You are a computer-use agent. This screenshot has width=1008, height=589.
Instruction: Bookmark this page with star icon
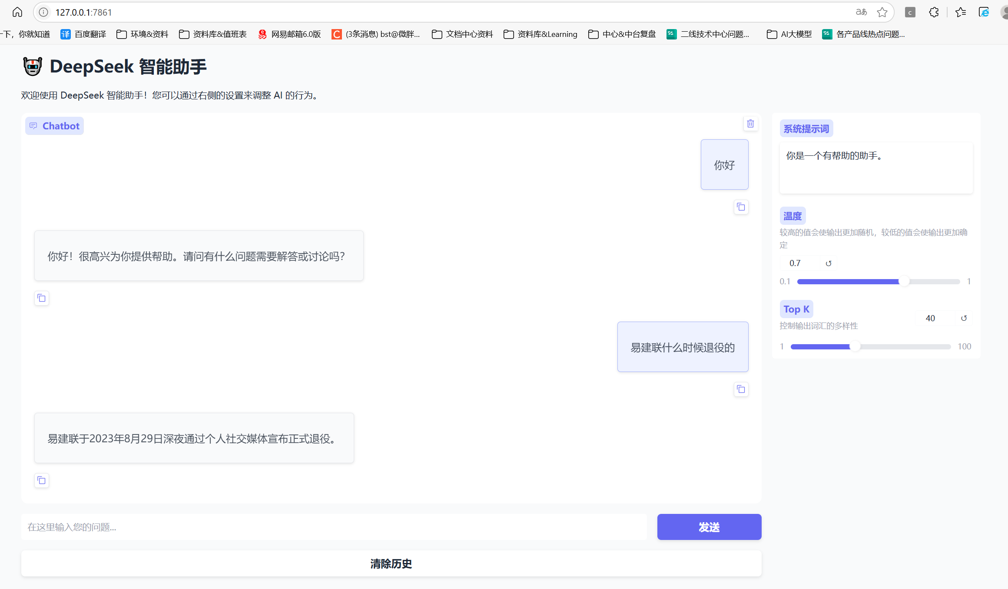[882, 12]
